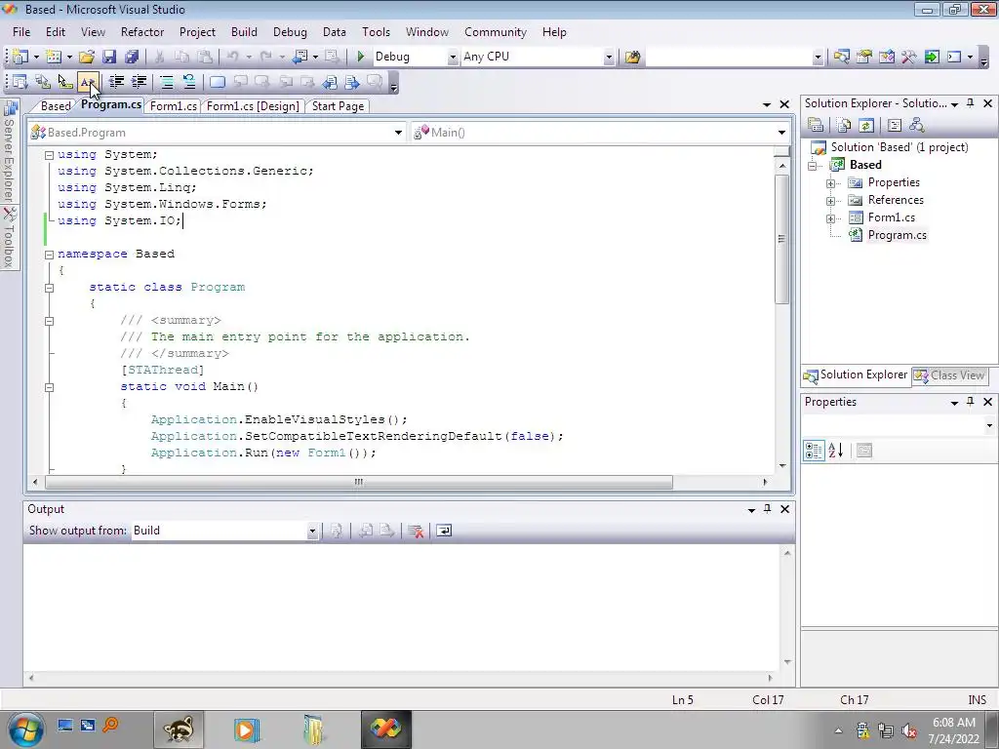
Task: Toggle auto-hide pin on Properties panel
Action: coord(971,402)
